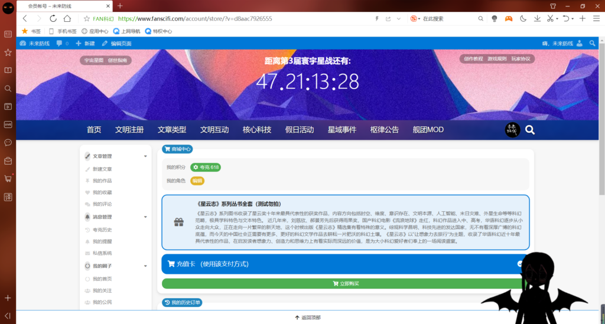Open sidebar LIVE icon
The height and width of the screenshot is (324, 605).
8,125
